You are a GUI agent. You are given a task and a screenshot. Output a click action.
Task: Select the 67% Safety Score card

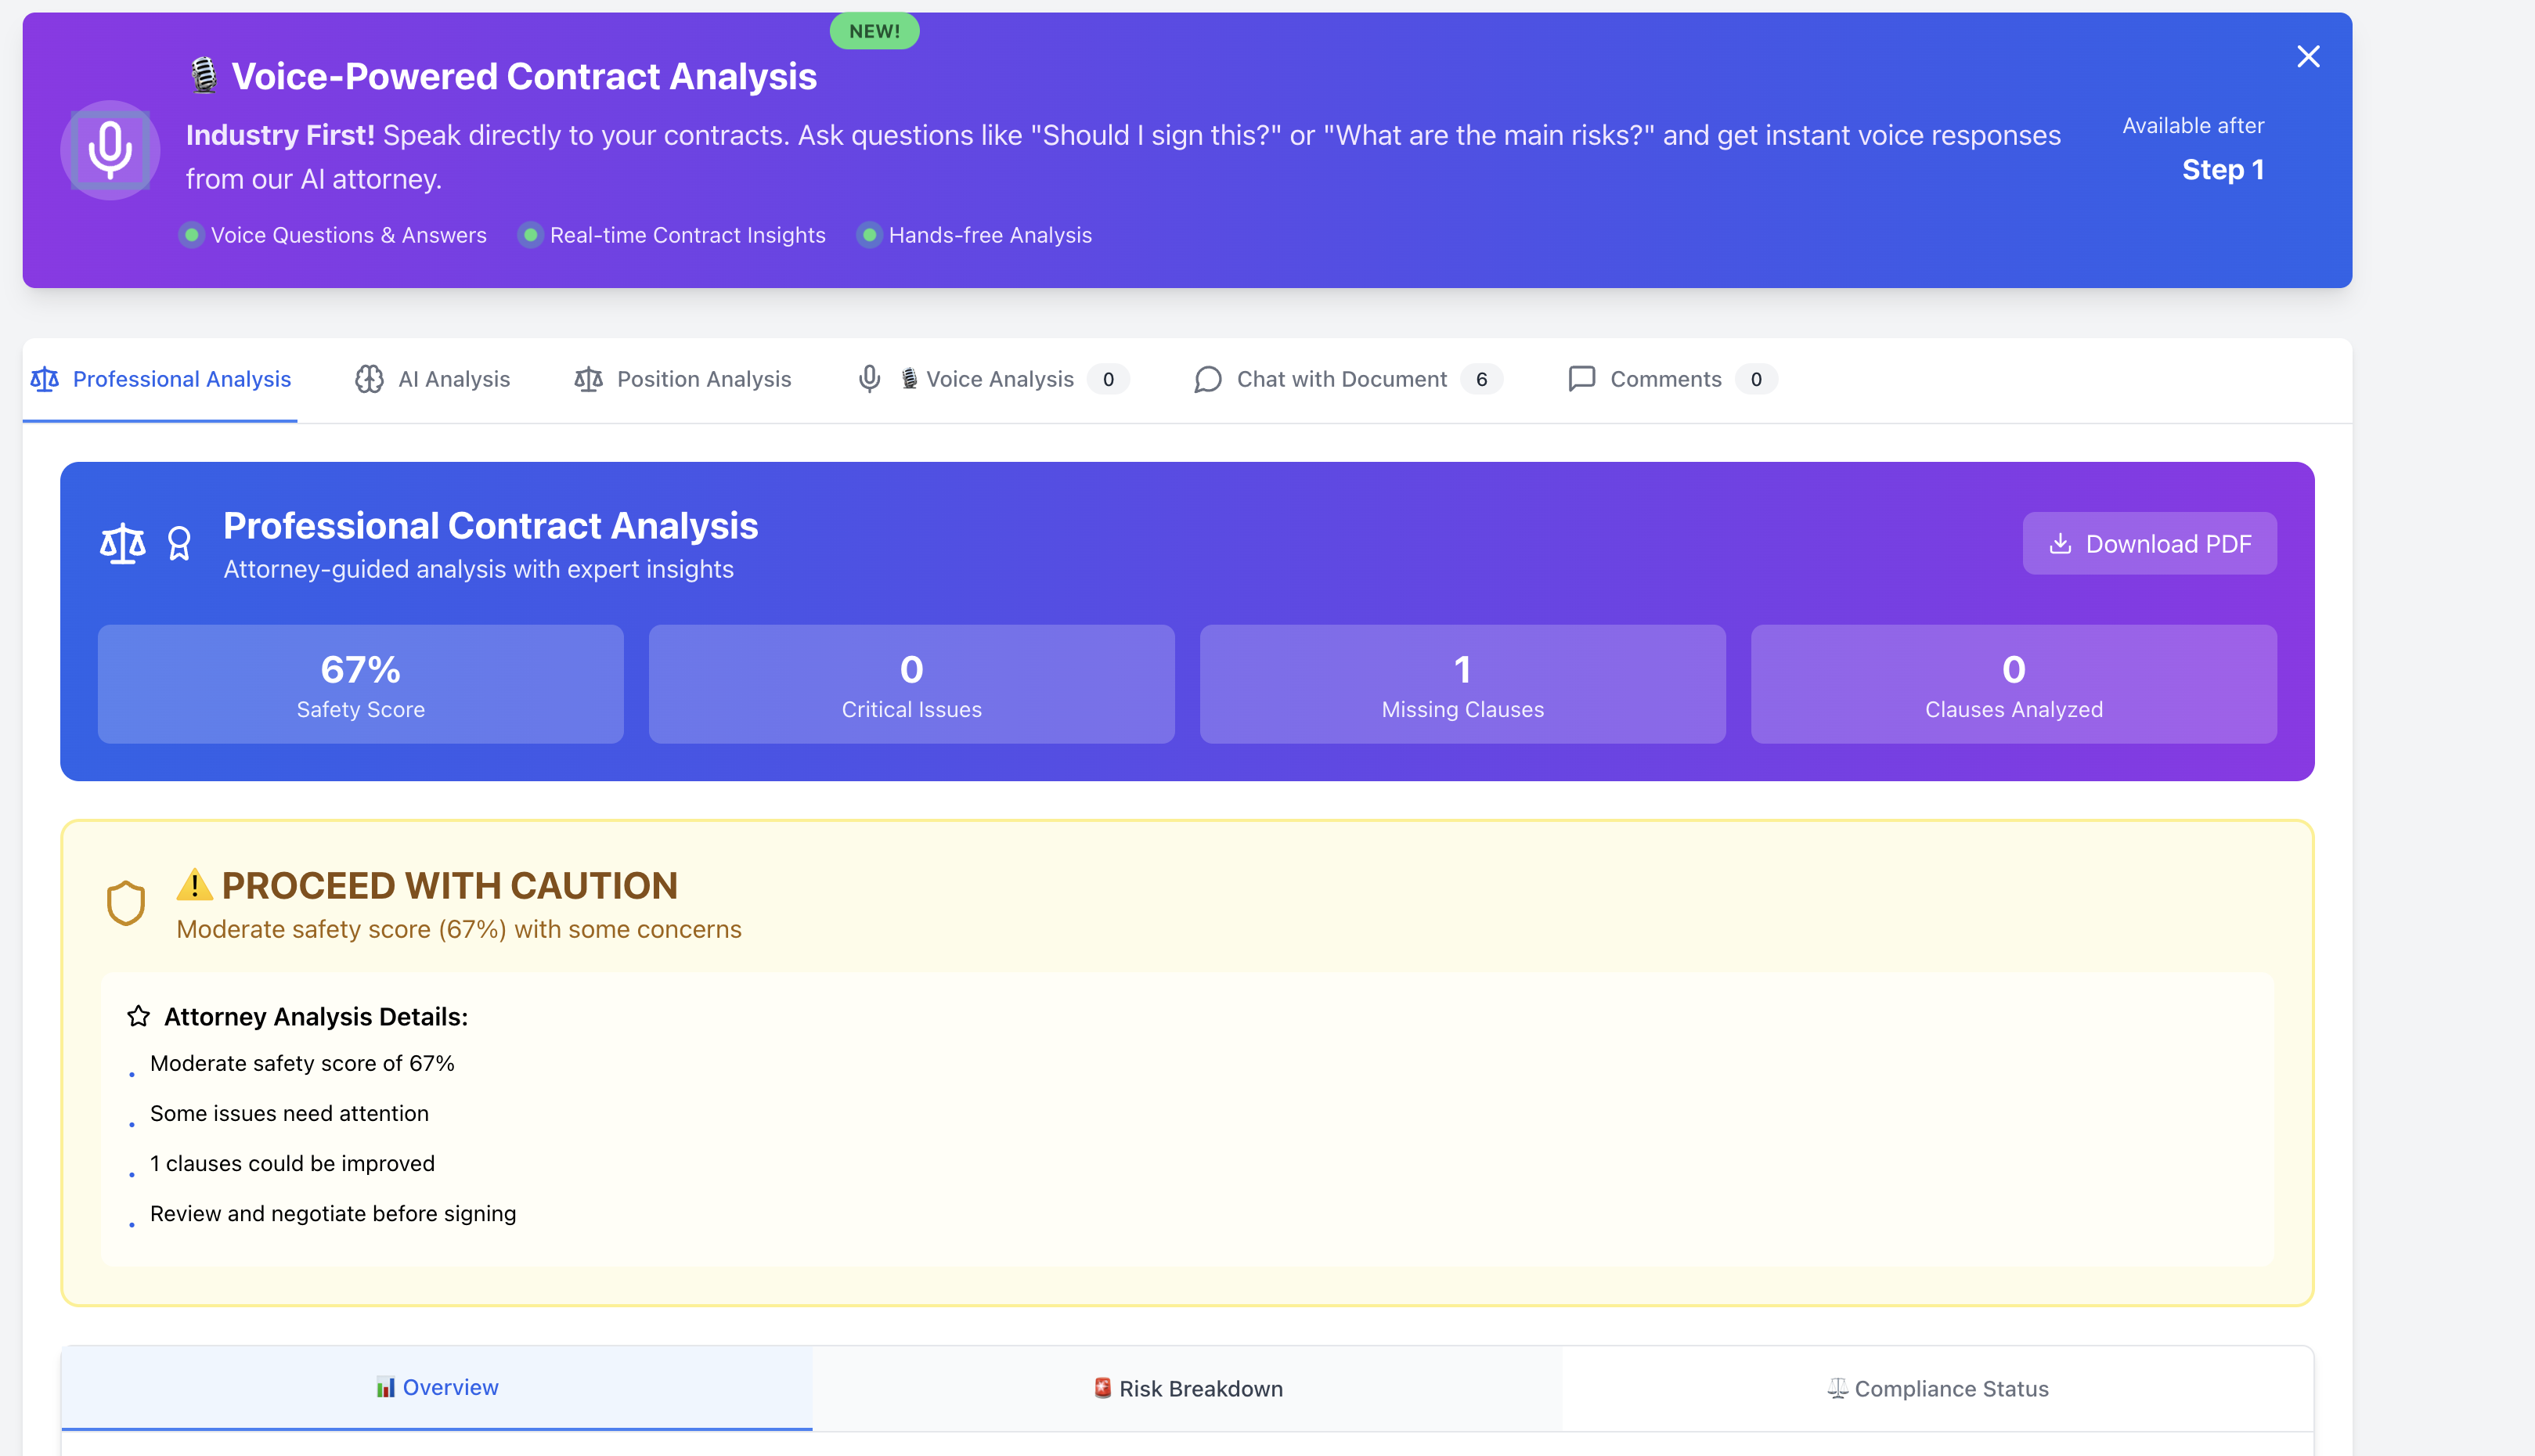click(x=360, y=684)
